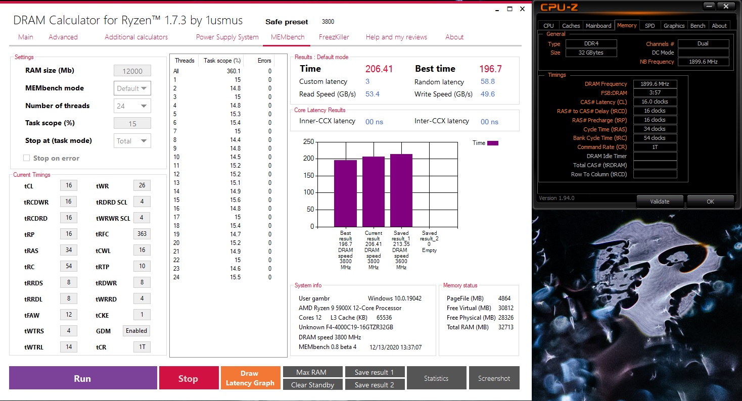Open the About tab in CPU-Z

tap(719, 26)
